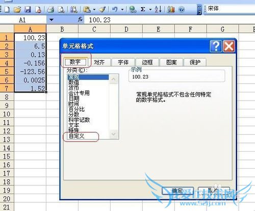Switch to the 对齐 tab
255x211 pixels.
coord(99,62)
